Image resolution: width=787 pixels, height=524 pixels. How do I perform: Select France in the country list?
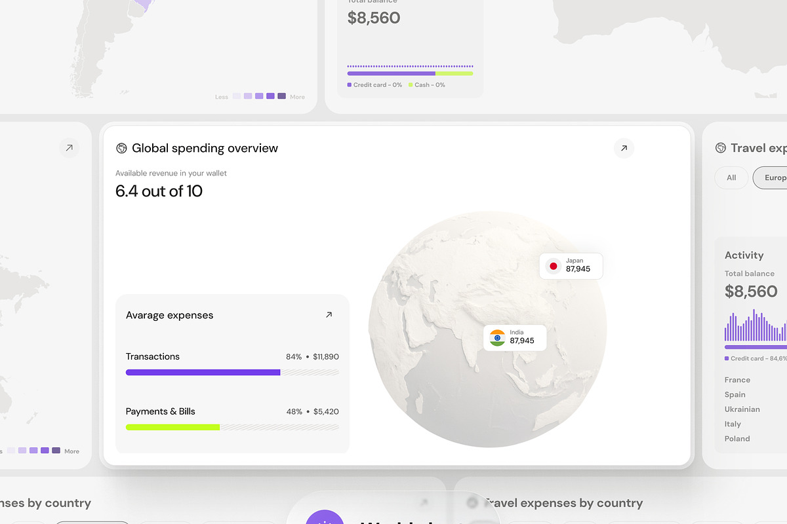(737, 380)
